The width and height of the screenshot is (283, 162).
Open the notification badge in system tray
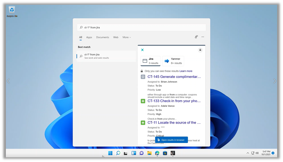tap(273, 153)
